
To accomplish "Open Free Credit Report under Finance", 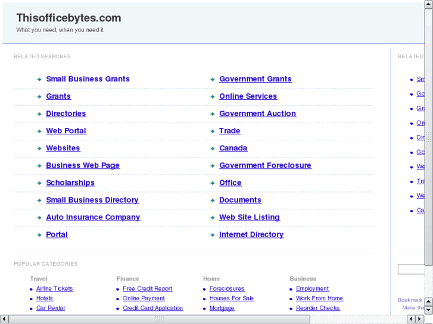I will (148, 289).
